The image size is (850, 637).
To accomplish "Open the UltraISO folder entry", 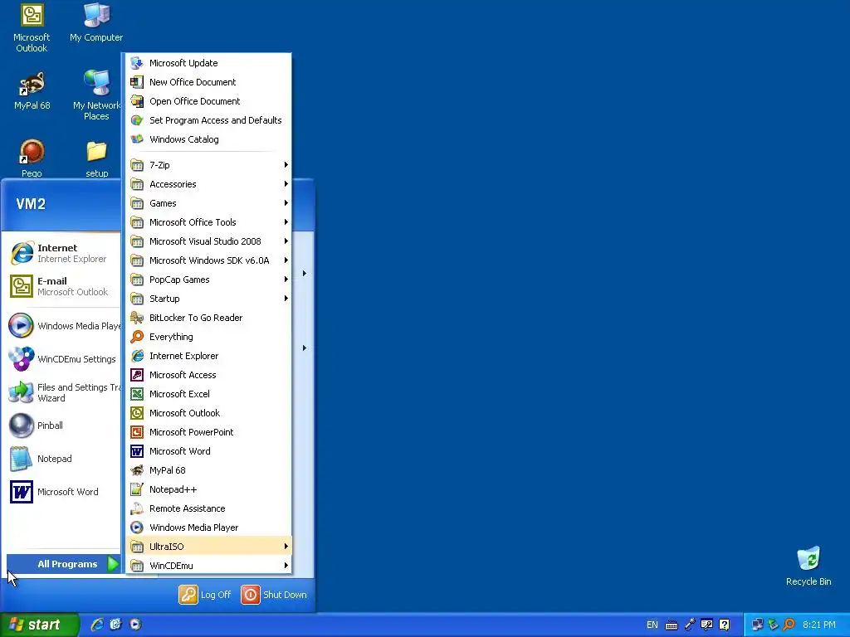I will pos(208,547).
